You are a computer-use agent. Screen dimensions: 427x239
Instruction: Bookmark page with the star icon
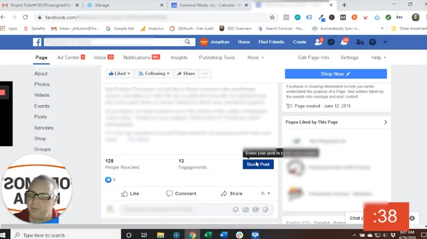272,18
